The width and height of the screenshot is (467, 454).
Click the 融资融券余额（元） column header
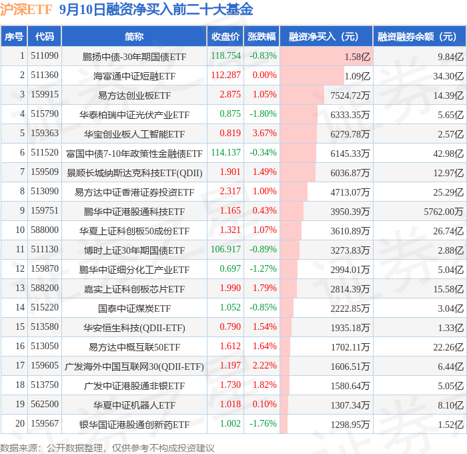pyautogui.click(x=420, y=36)
